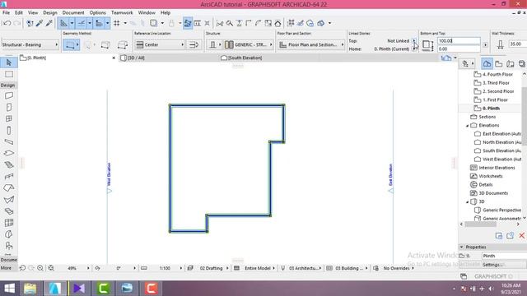Click the Redo arrow icon
Viewport: 527px width, 296px height.
[16, 23]
